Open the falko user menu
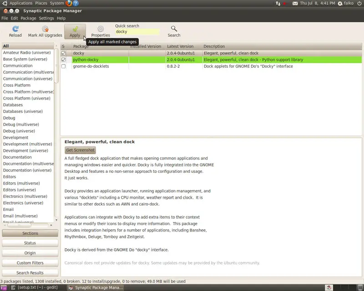This screenshot has width=364, height=291. tap(346, 3)
